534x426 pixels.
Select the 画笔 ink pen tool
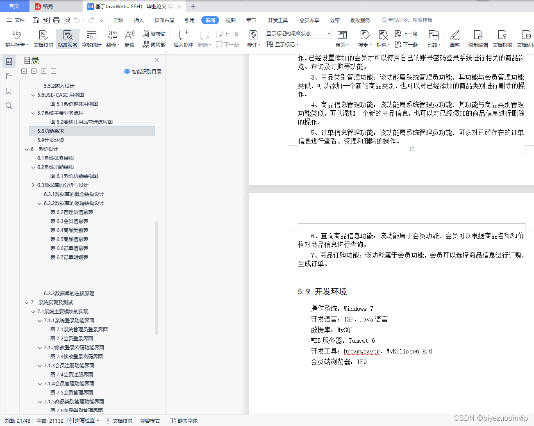tap(455, 39)
